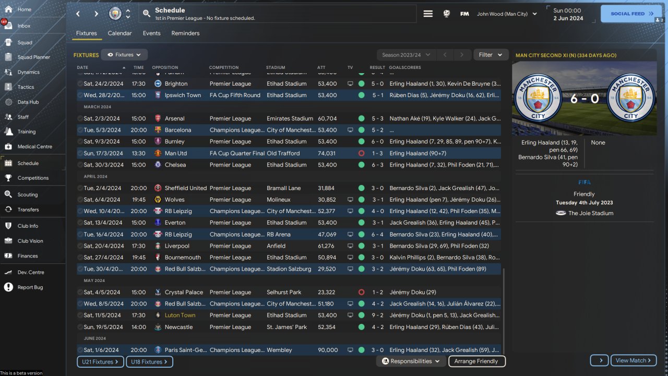The image size is (668, 376).
Task: Toggle the circle on the Newcastle fixture row
Action: [80, 327]
